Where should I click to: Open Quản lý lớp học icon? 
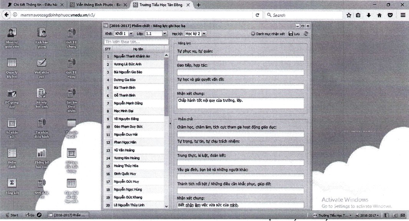12,64
